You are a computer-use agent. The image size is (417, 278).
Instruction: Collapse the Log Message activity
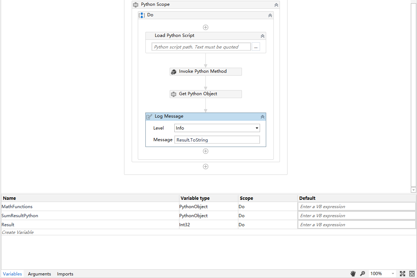263,117
